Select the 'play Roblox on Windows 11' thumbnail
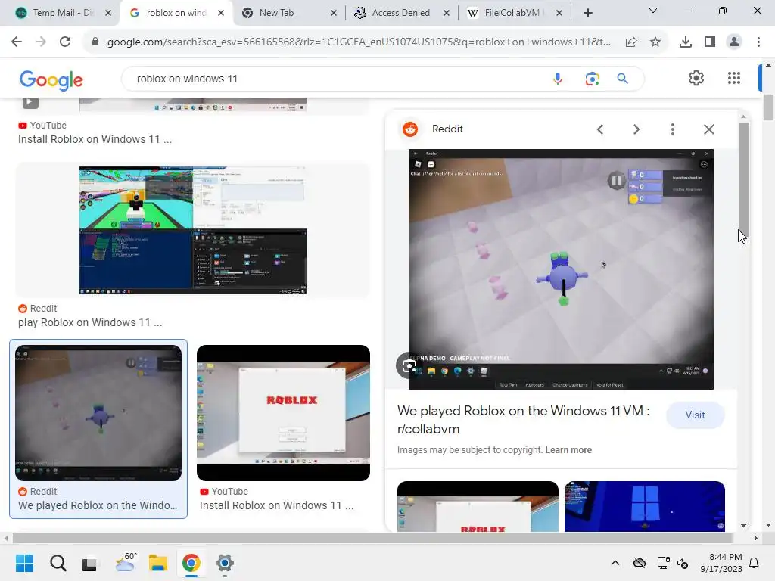 coord(193,230)
